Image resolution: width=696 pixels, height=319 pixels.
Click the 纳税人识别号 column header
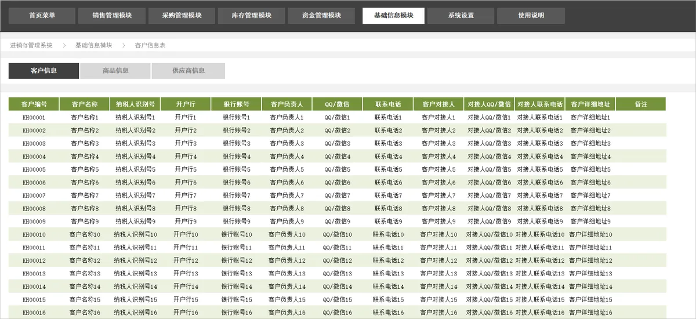135,104
